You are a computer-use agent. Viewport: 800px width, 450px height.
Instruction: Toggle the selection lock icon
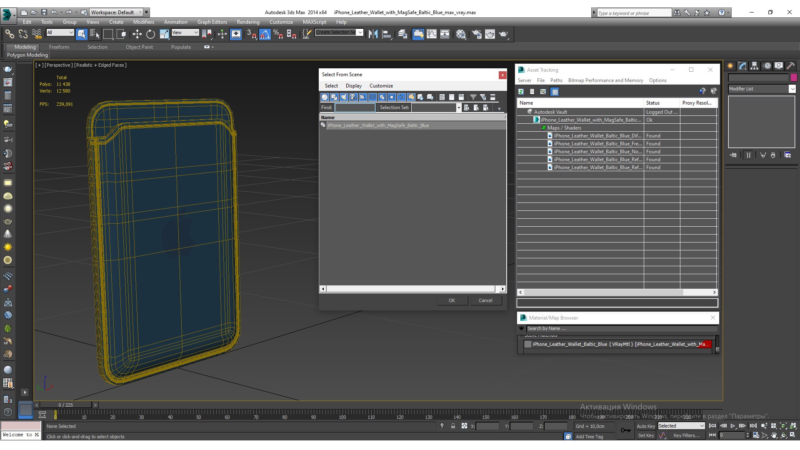(x=453, y=426)
